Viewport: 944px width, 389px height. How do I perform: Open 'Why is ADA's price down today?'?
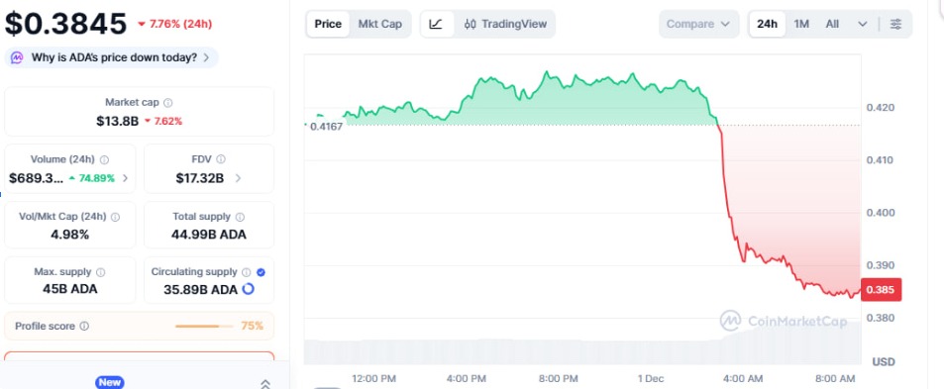coord(111,57)
